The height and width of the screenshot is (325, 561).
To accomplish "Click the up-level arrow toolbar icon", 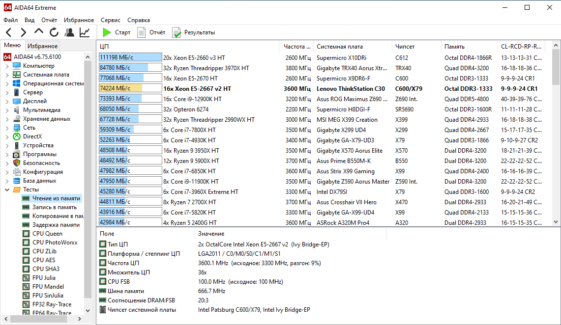I will [x=39, y=32].
